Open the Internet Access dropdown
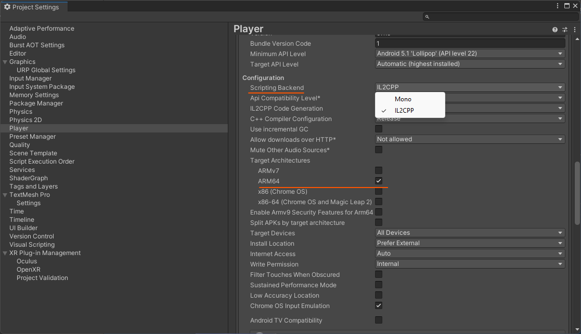 (470, 253)
